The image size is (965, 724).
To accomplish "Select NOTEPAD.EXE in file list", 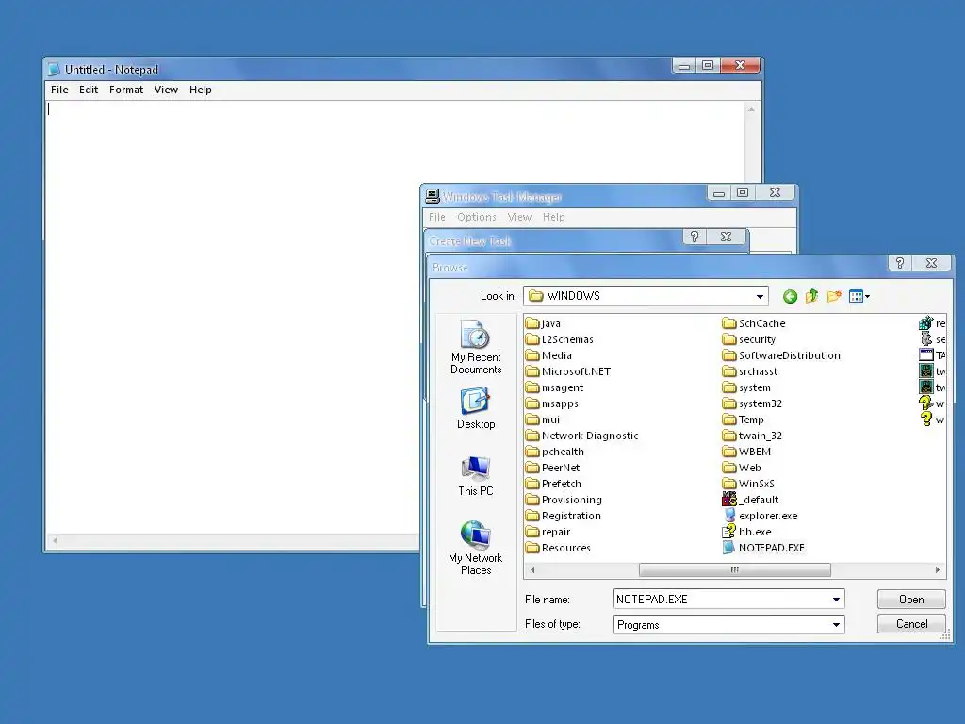I will (763, 548).
